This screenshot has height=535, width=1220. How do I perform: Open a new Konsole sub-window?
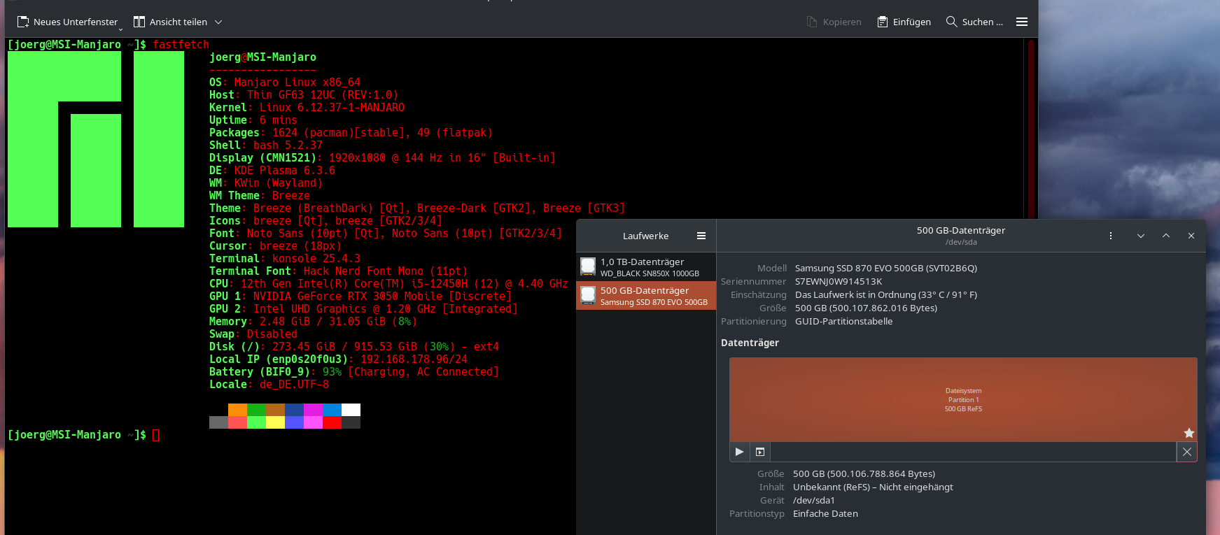click(x=66, y=22)
